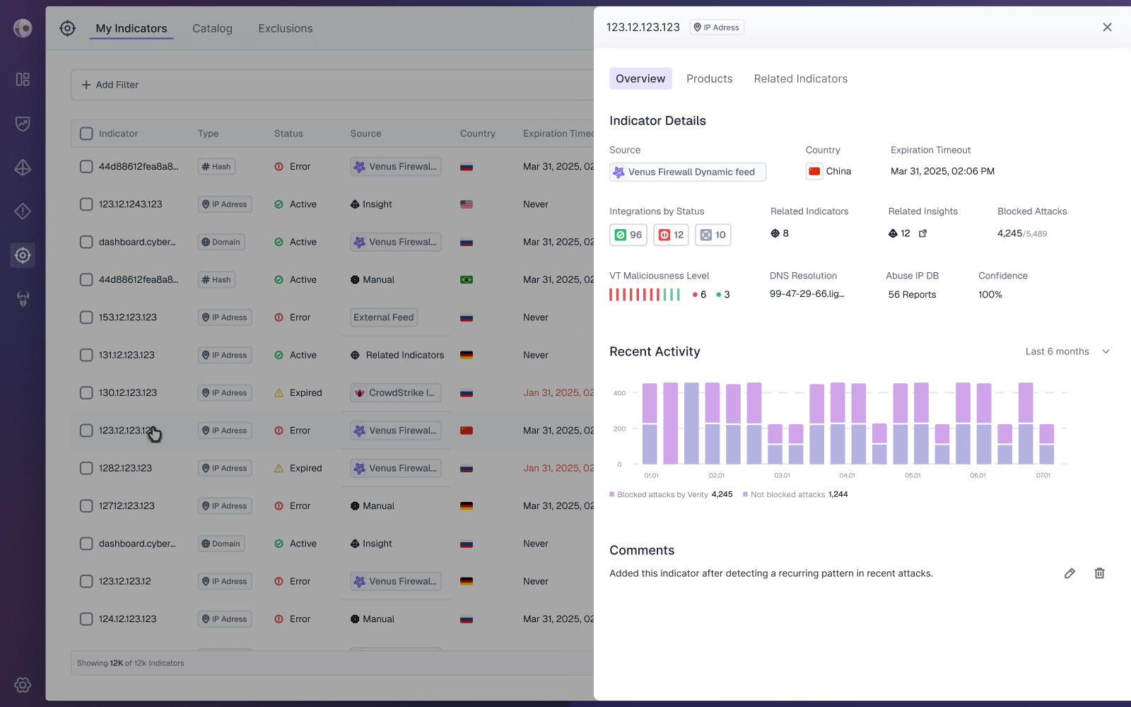Viewport: 1131px width, 707px height.
Task: Click the 56 Reports Abuse IP DB value
Action: tap(912, 295)
